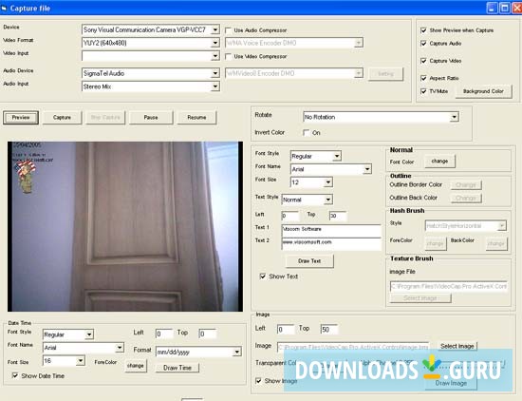Open text Font Name Arial dropdown
The width and height of the screenshot is (522, 401).
coord(367,169)
